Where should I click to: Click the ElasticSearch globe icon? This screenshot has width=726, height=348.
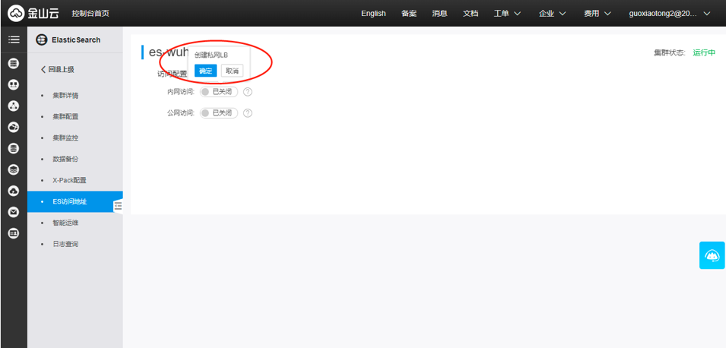pos(42,40)
